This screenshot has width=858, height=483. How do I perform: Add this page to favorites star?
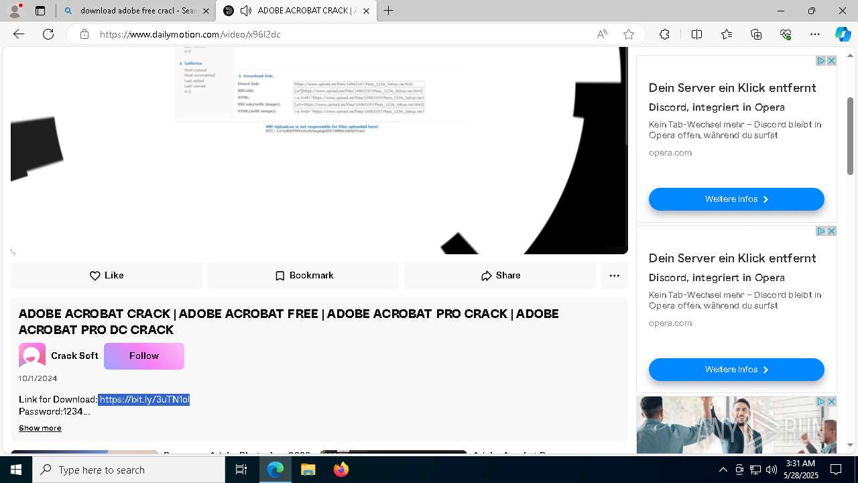[628, 34]
